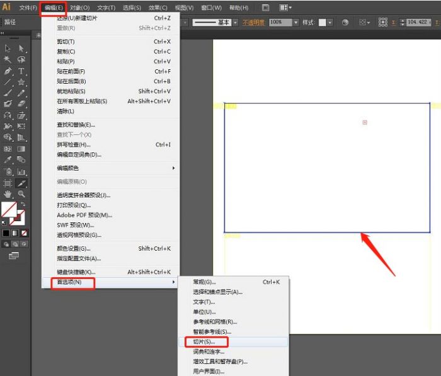Open the brush definition 基本 dropdown

pyautogui.click(x=236, y=22)
